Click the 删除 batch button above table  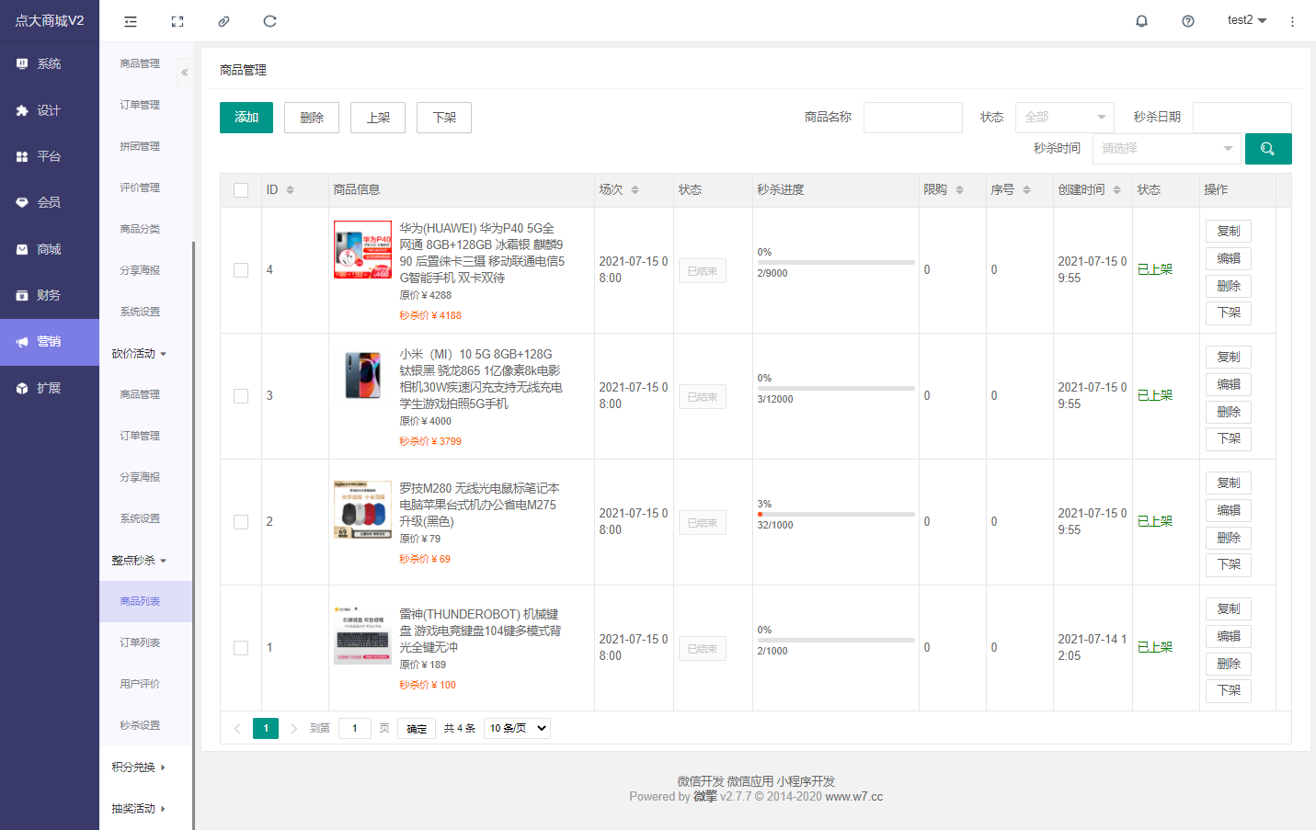(x=312, y=118)
